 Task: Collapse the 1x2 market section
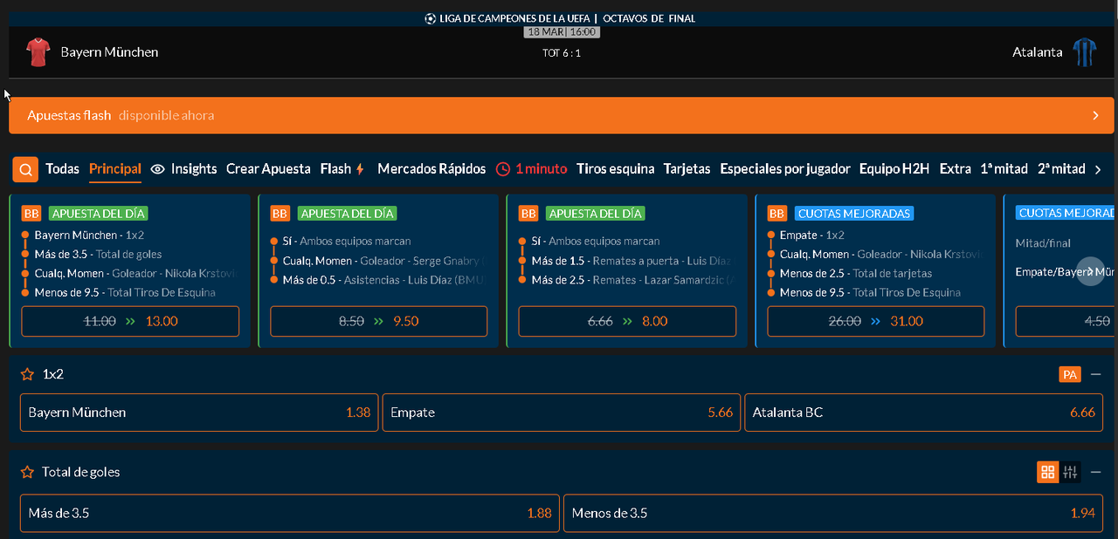pyautogui.click(x=1096, y=374)
